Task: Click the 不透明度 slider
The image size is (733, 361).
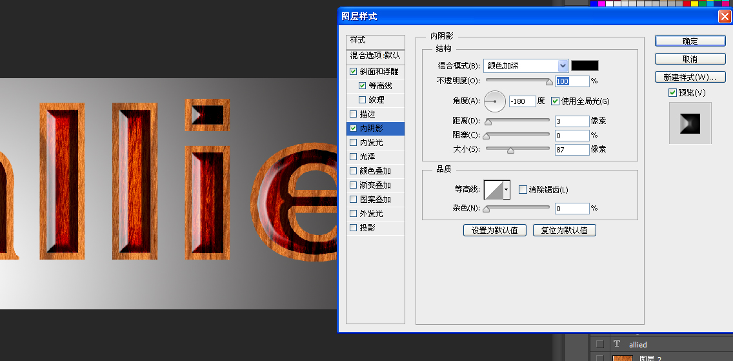Action: 518,81
